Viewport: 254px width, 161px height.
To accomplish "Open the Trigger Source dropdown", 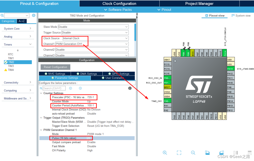I will [x=95, y=33].
